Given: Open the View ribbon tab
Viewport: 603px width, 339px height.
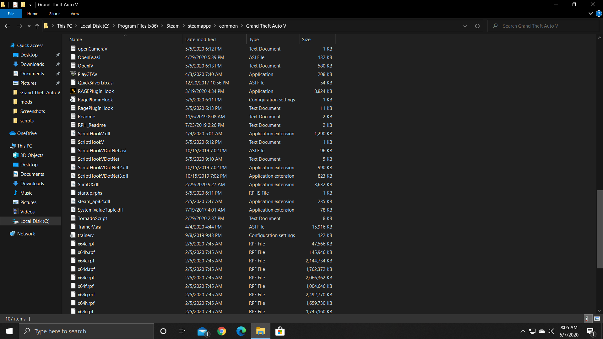Looking at the screenshot, I should 75,13.
